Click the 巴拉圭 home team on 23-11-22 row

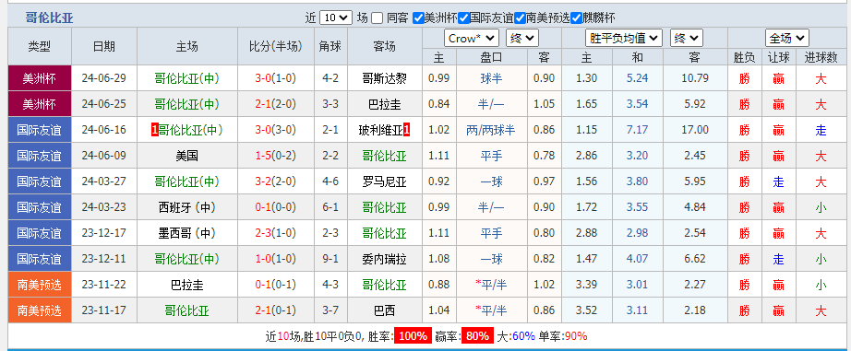click(x=186, y=285)
